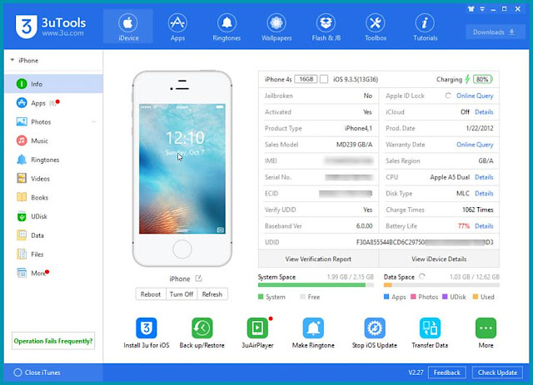The height and width of the screenshot is (385, 533).
Task: Open CPU Details link
Action: point(484,177)
